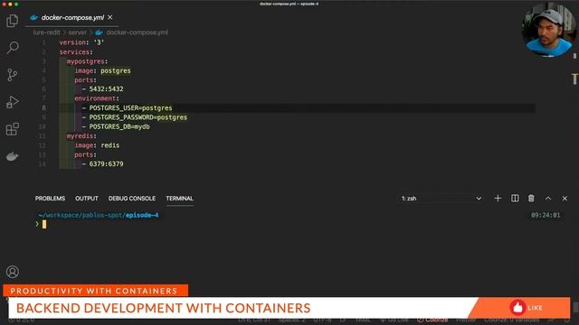Select the docker-compose.yml editor tab
The image size is (579, 325).
(72, 18)
